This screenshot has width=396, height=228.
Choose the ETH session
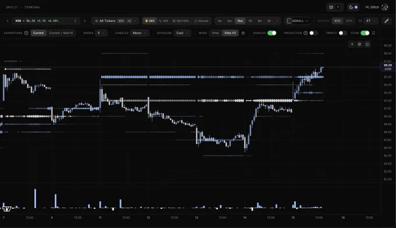point(349,21)
